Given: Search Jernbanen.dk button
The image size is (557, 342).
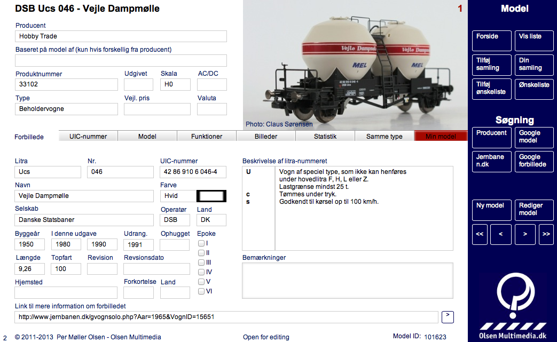Looking at the screenshot, I should (x=492, y=162).
